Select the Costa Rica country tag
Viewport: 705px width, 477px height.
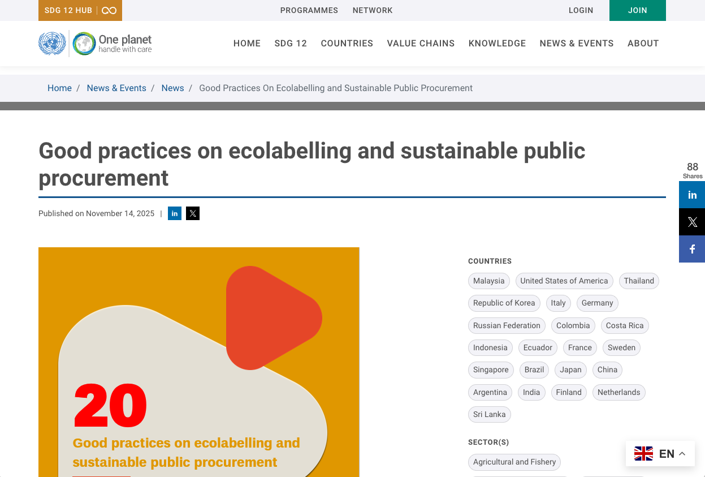pyautogui.click(x=625, y=325)
